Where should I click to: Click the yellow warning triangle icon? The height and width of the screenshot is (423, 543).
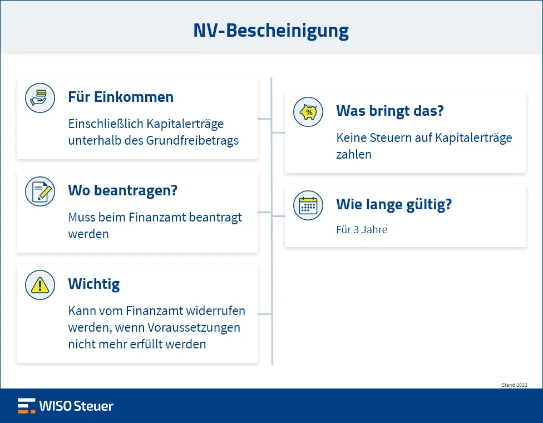tap(40, 285)
